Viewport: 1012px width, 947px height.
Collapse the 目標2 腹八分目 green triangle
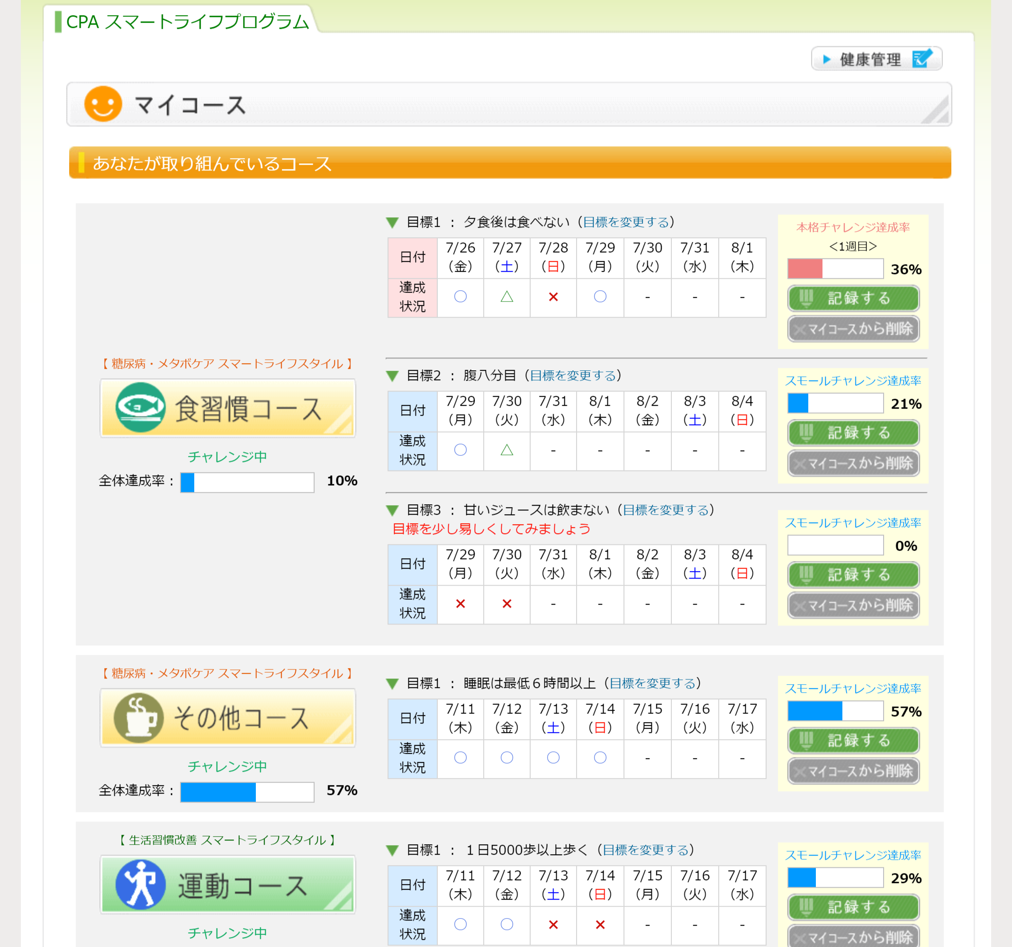[x=392, y=376]
